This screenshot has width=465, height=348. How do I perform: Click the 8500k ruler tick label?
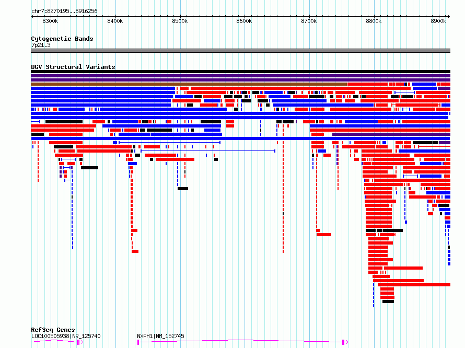pyautogui.click(x=180, y=21)
